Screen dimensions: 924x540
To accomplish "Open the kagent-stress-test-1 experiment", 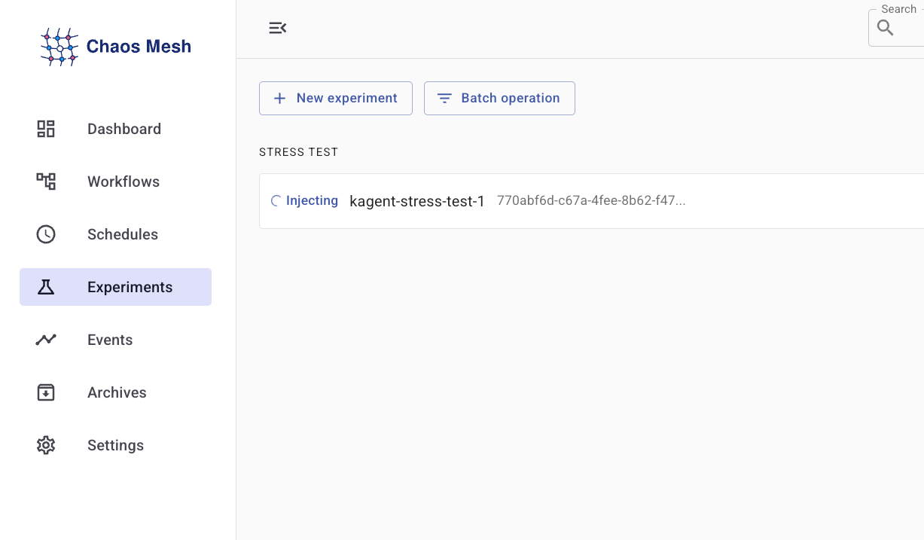I will click(417, 201).
